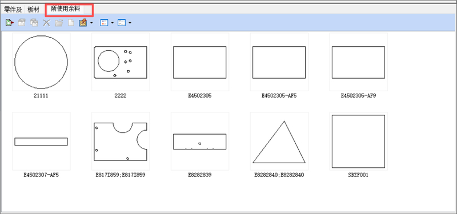Switch to the 板材 tab
The width and height of the screenshot is (457, 214).
34,10
